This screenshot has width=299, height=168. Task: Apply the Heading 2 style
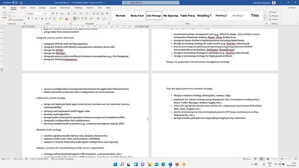point(221,15)
